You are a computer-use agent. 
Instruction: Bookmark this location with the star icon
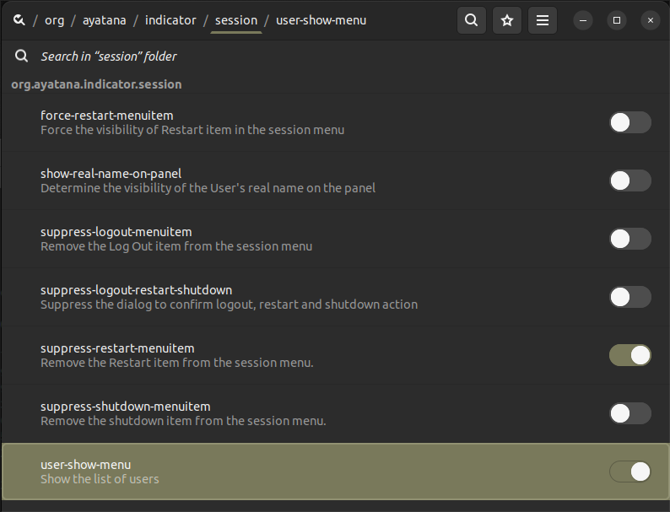[x=507, y=20]
